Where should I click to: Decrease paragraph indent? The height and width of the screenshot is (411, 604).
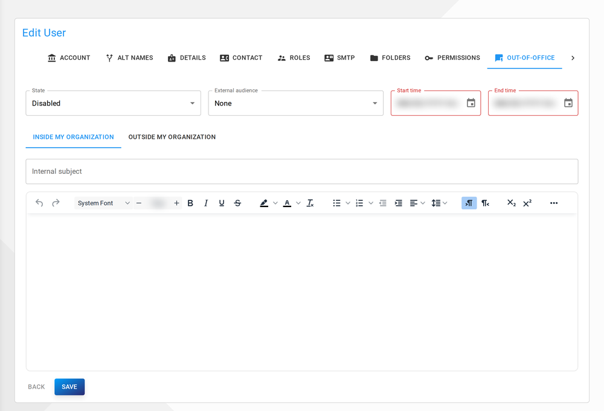click(382, 203)
